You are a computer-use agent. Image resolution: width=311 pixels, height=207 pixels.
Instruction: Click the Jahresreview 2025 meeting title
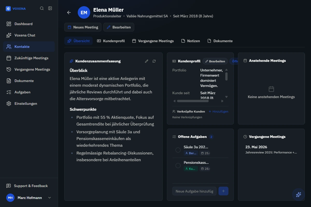click(x=271, y=152)
